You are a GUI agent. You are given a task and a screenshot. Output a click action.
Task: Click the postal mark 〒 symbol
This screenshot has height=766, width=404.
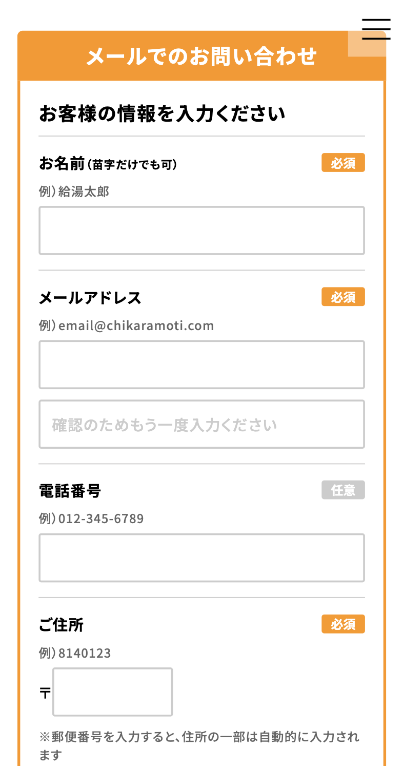[x=45, y=693]
